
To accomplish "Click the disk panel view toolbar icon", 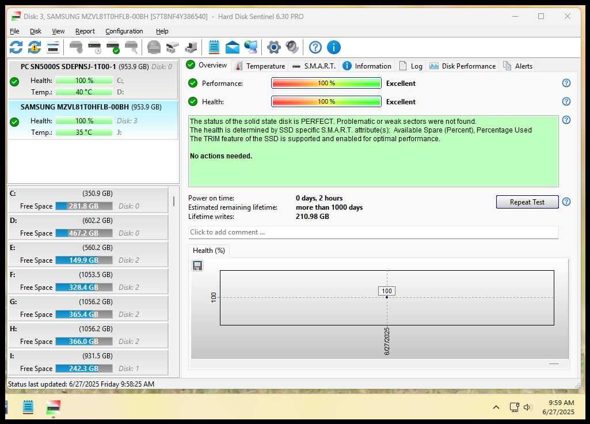I will click(x=53, y=47).
